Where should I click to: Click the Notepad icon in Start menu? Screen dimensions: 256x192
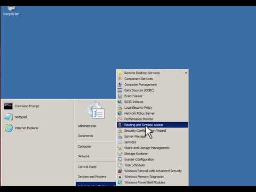[9, 117]
